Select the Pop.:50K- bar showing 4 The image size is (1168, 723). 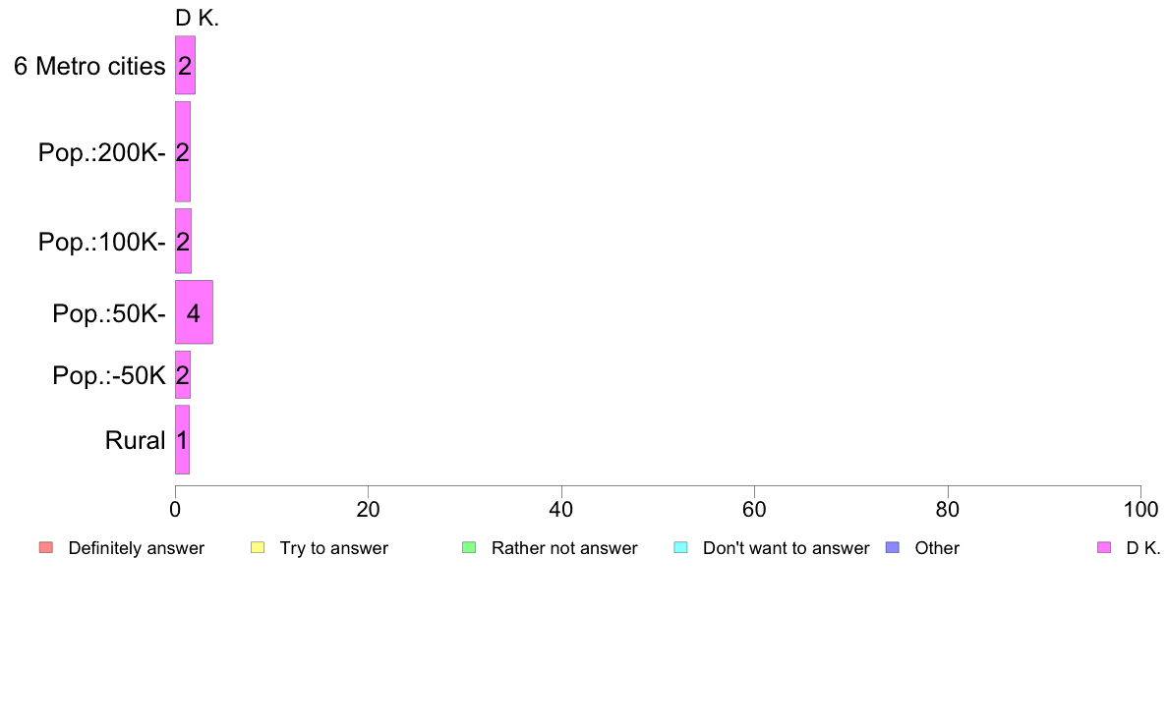194,312
